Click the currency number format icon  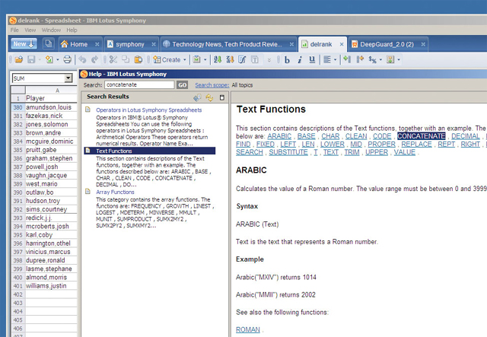(x=372, y=59)
